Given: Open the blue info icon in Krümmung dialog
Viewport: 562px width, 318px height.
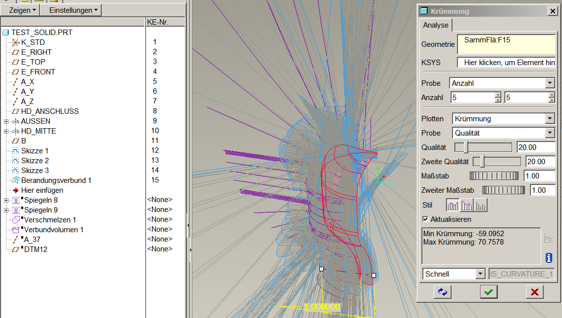Looking at the screenshot, I should 549,258.
